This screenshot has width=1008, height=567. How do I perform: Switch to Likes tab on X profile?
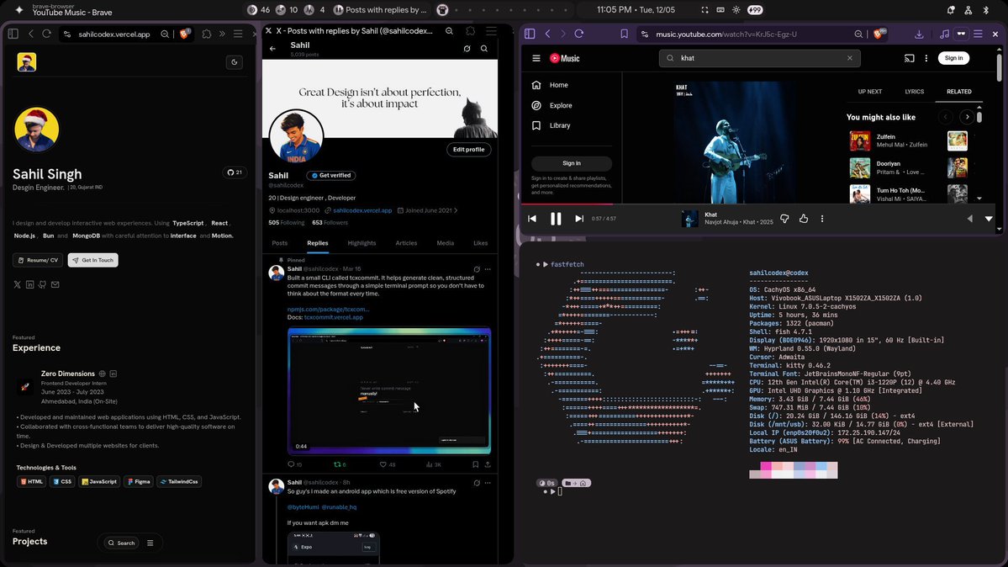tap(481, 243)
